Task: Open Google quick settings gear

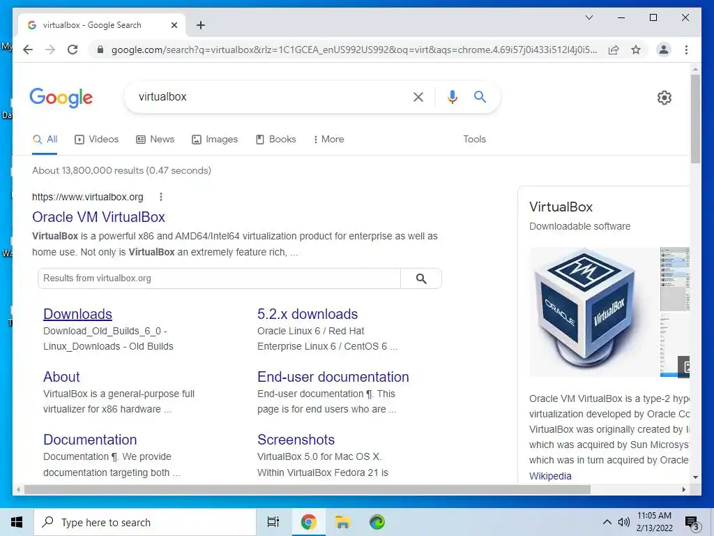Action: tap(664, 98)
